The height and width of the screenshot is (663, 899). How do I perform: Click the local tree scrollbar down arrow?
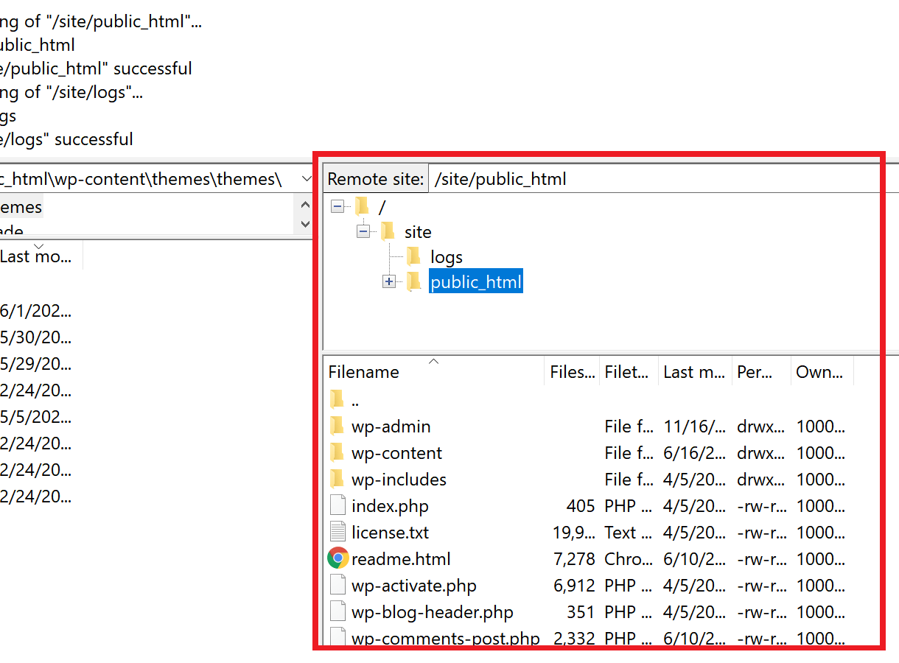tap(307, 224)
